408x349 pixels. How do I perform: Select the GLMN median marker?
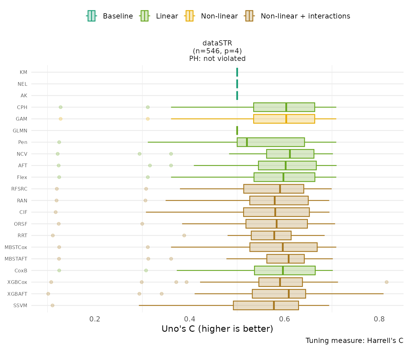coord(237,131)
